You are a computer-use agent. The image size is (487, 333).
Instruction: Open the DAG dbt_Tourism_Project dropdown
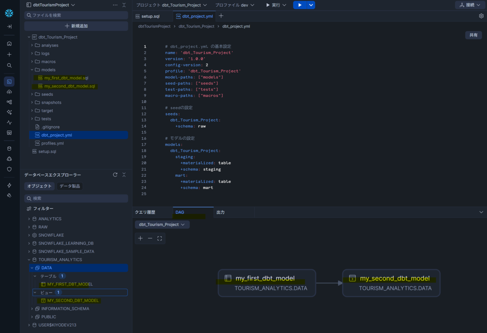click(162, 225)
